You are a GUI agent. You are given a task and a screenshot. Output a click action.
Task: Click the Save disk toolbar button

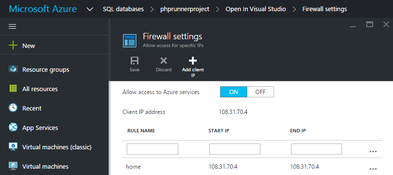135,64
